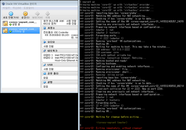Viewport: 186px width, 130px height.
Task: Click the '~/coreos-vagrant (master)' prompt path
Action: pos(112,123)
